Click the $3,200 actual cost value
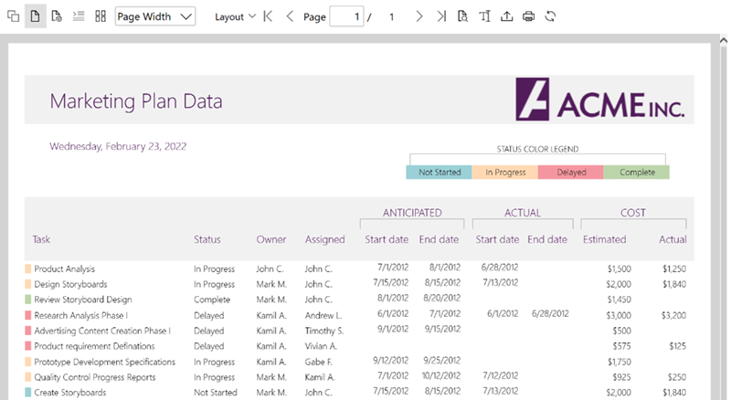Viewport: 731px width, 400px height. [x=673, y=316]
